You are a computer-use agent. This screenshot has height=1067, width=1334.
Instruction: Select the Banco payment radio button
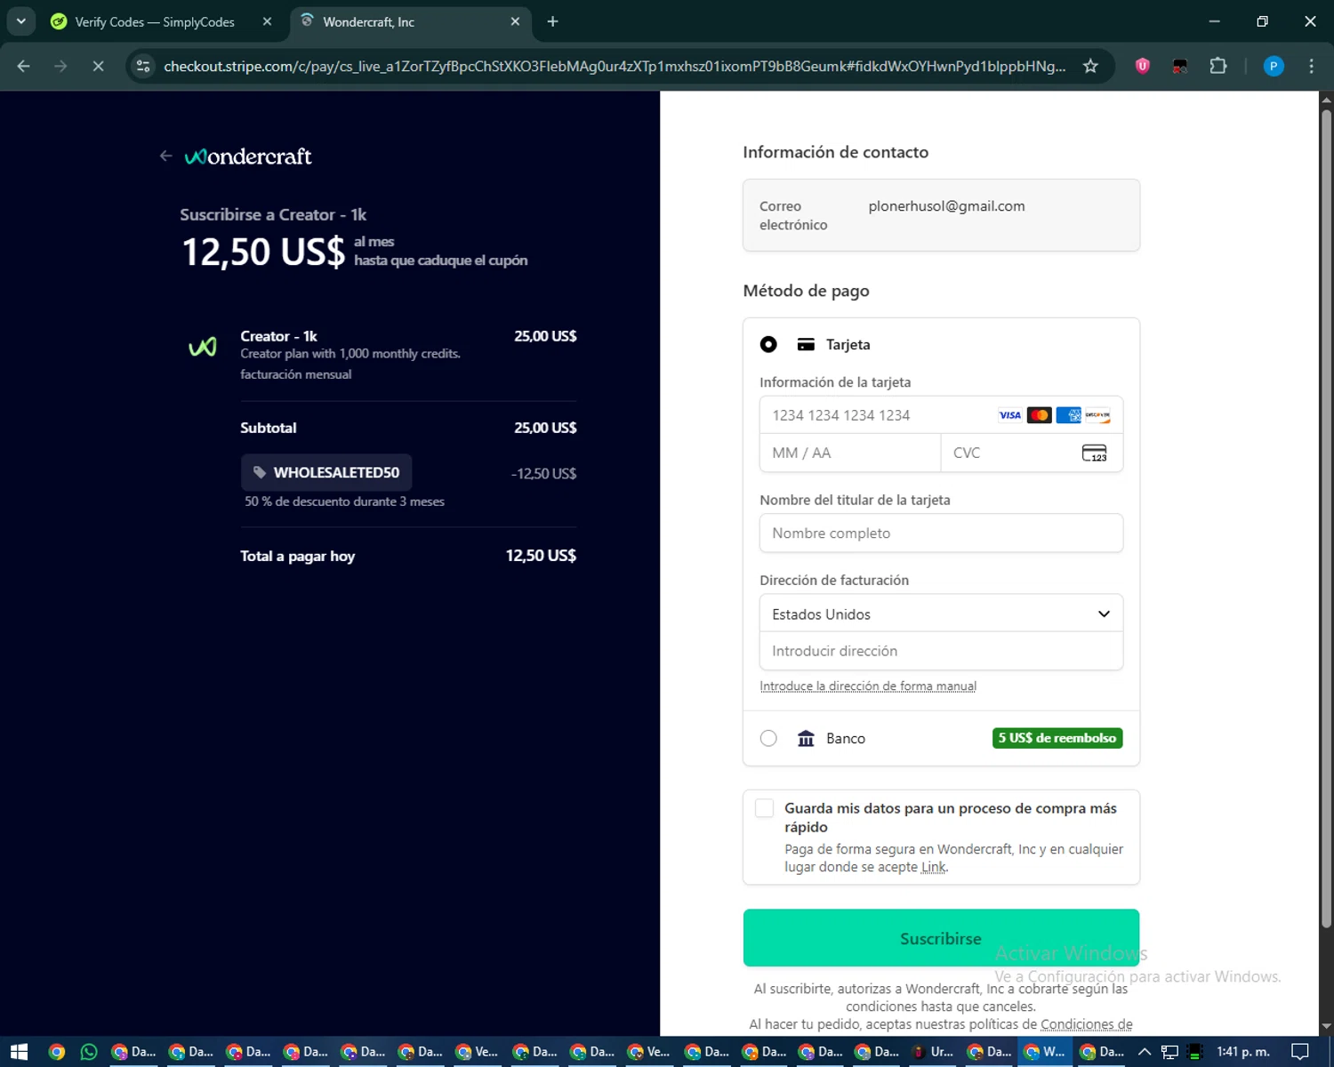click(768, 738)
